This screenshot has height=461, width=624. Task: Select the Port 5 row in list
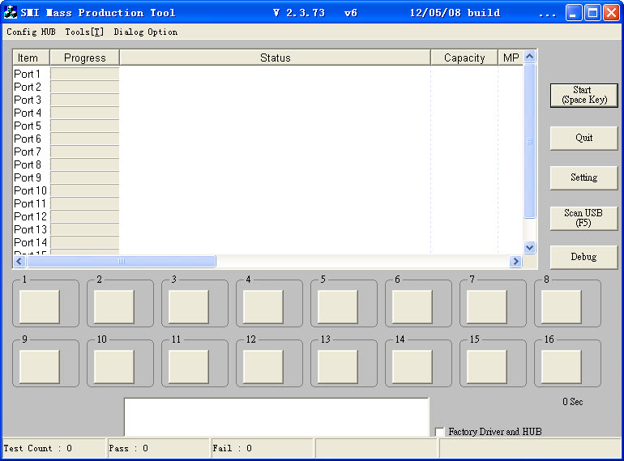click(x=267, y=126)
